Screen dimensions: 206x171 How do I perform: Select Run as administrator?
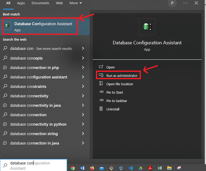122,76
